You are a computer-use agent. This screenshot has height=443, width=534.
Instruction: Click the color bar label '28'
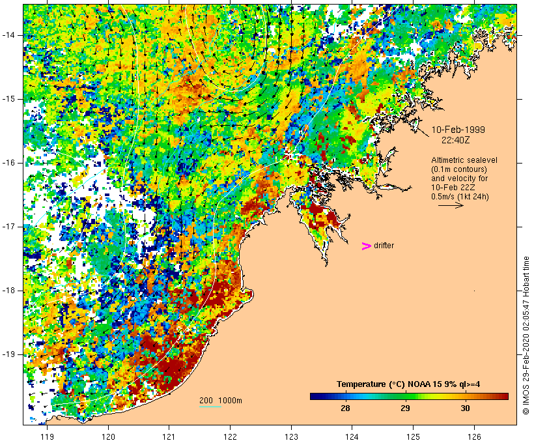[x=345, y=408]
